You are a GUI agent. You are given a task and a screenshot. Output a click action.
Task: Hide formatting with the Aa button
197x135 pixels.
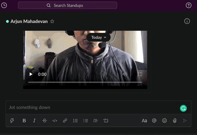click(x=144, y=121)
